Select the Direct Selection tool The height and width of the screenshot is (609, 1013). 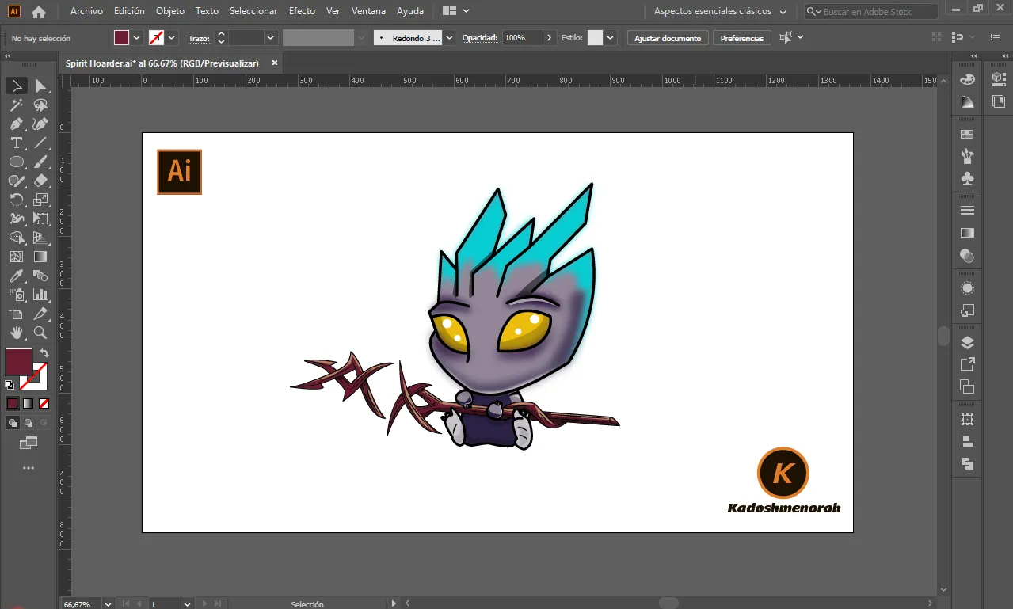pos(40,86)
